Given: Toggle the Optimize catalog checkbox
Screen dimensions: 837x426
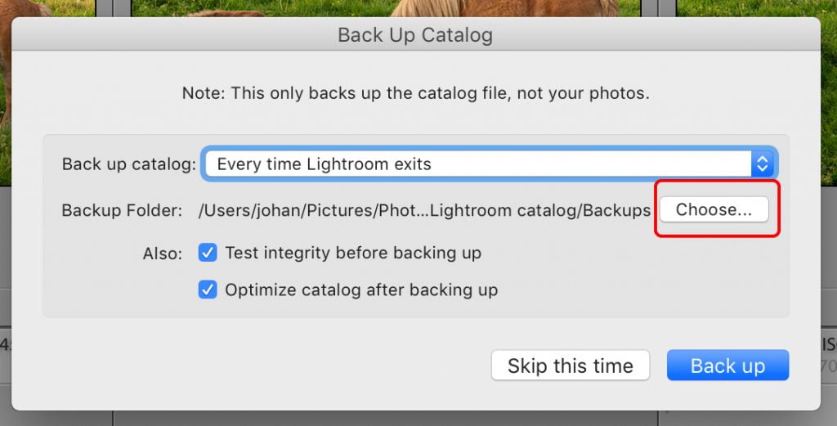Looking at the screenshot, I should point(208,290).
